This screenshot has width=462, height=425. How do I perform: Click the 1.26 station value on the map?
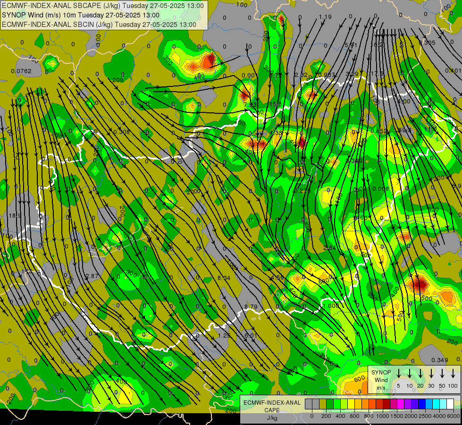pyautogui.click(x=224, y=336)
